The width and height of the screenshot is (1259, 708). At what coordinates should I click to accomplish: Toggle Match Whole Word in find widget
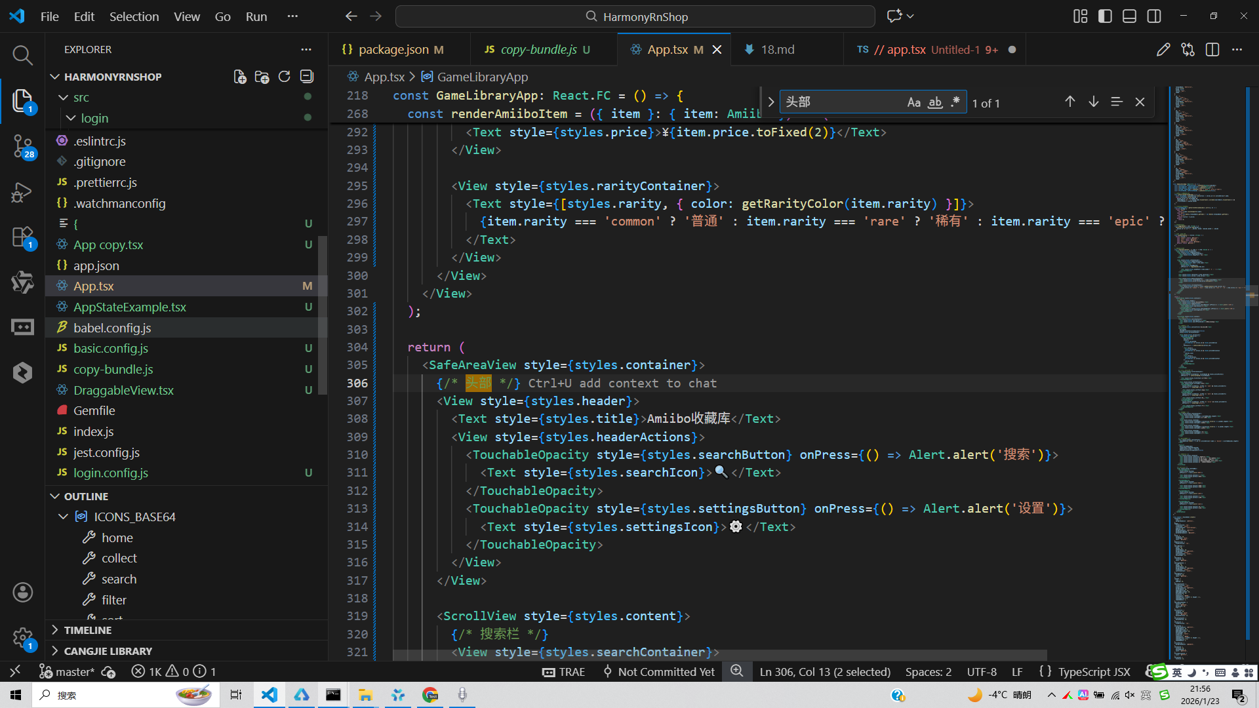(935, 102)
